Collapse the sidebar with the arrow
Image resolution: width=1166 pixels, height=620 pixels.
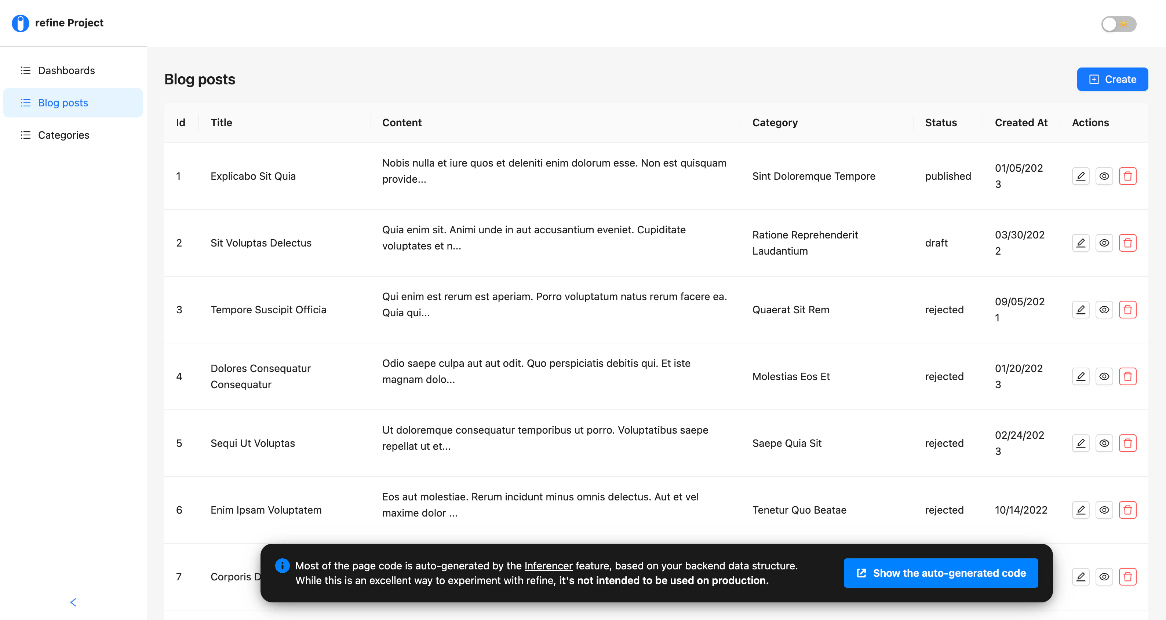coord(73,602)
